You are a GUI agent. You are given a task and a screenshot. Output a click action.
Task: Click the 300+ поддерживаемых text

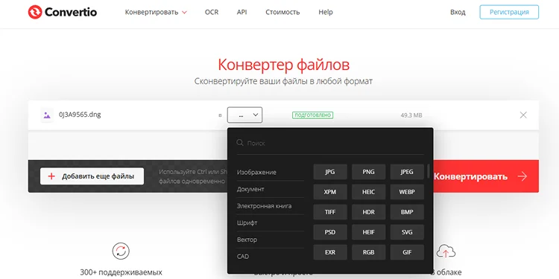121,272
